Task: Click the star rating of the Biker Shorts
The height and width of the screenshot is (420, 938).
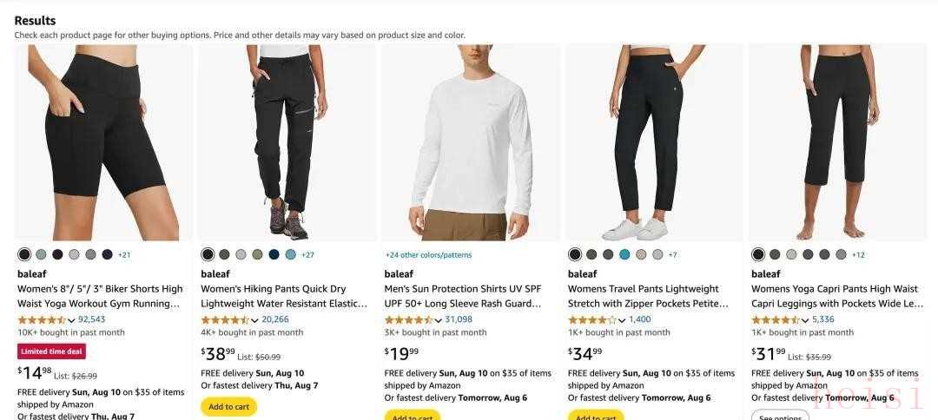Action: 41,320
